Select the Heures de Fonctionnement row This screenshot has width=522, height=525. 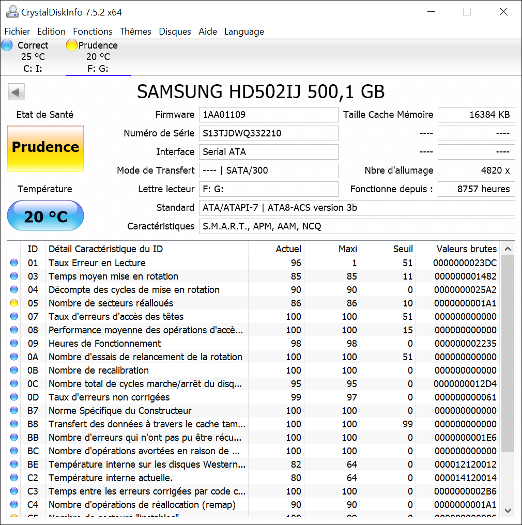(x=253, y=343)
